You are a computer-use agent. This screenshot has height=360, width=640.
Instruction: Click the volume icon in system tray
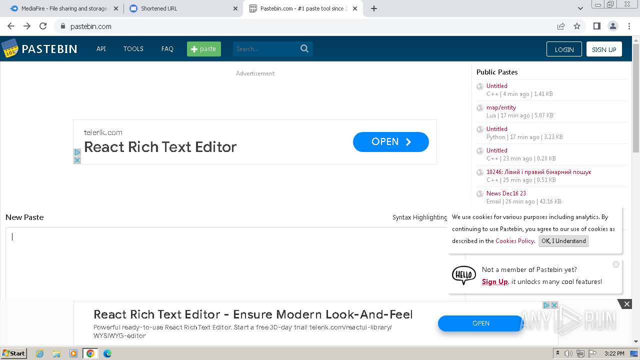(x=568, y=353)
